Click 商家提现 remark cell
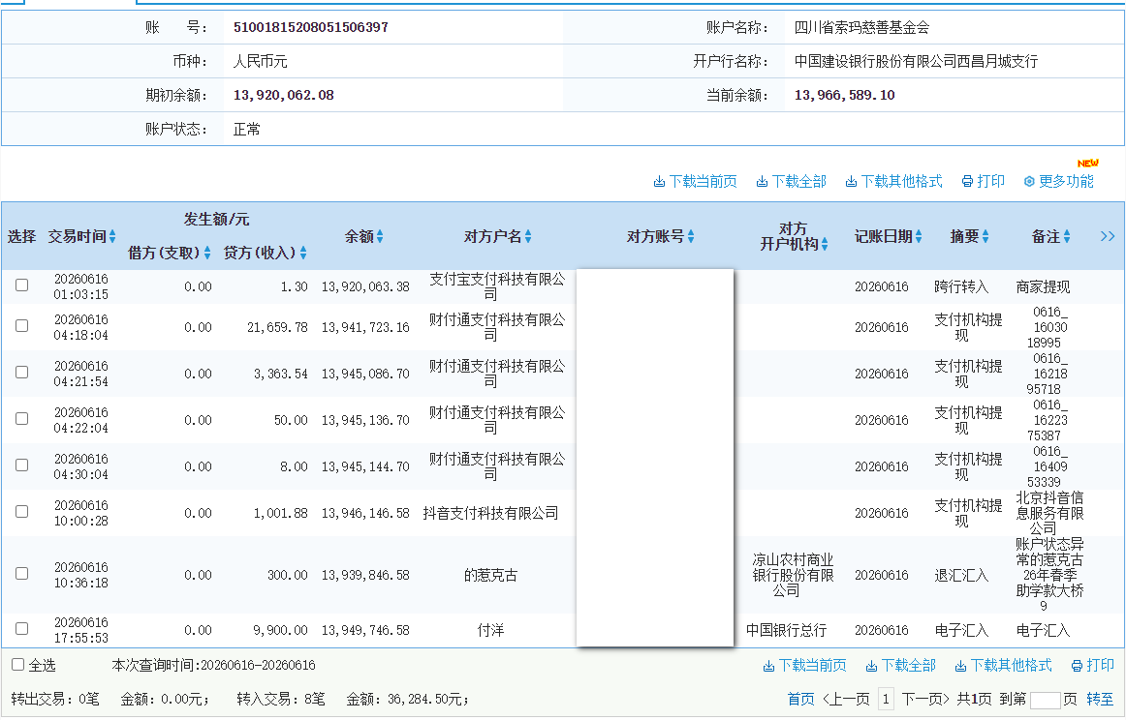Viewport: 1126px width, 720px height. [x=1043, y=286]
